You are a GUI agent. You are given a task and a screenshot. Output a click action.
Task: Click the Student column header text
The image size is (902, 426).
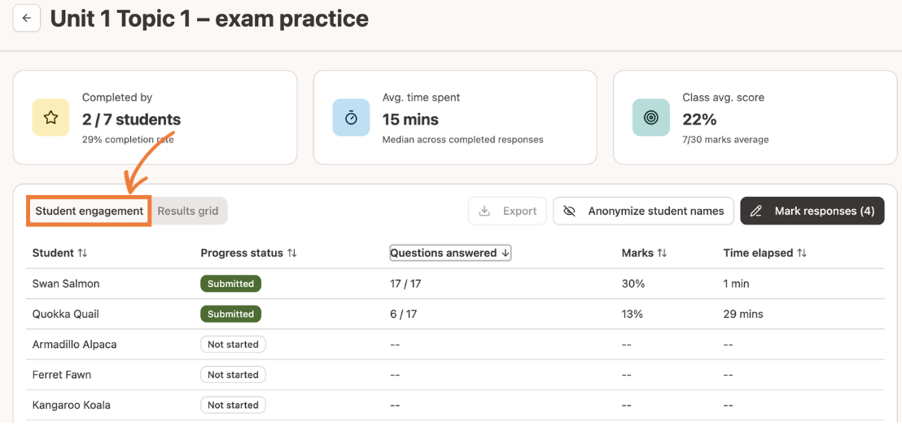[53, 253]
